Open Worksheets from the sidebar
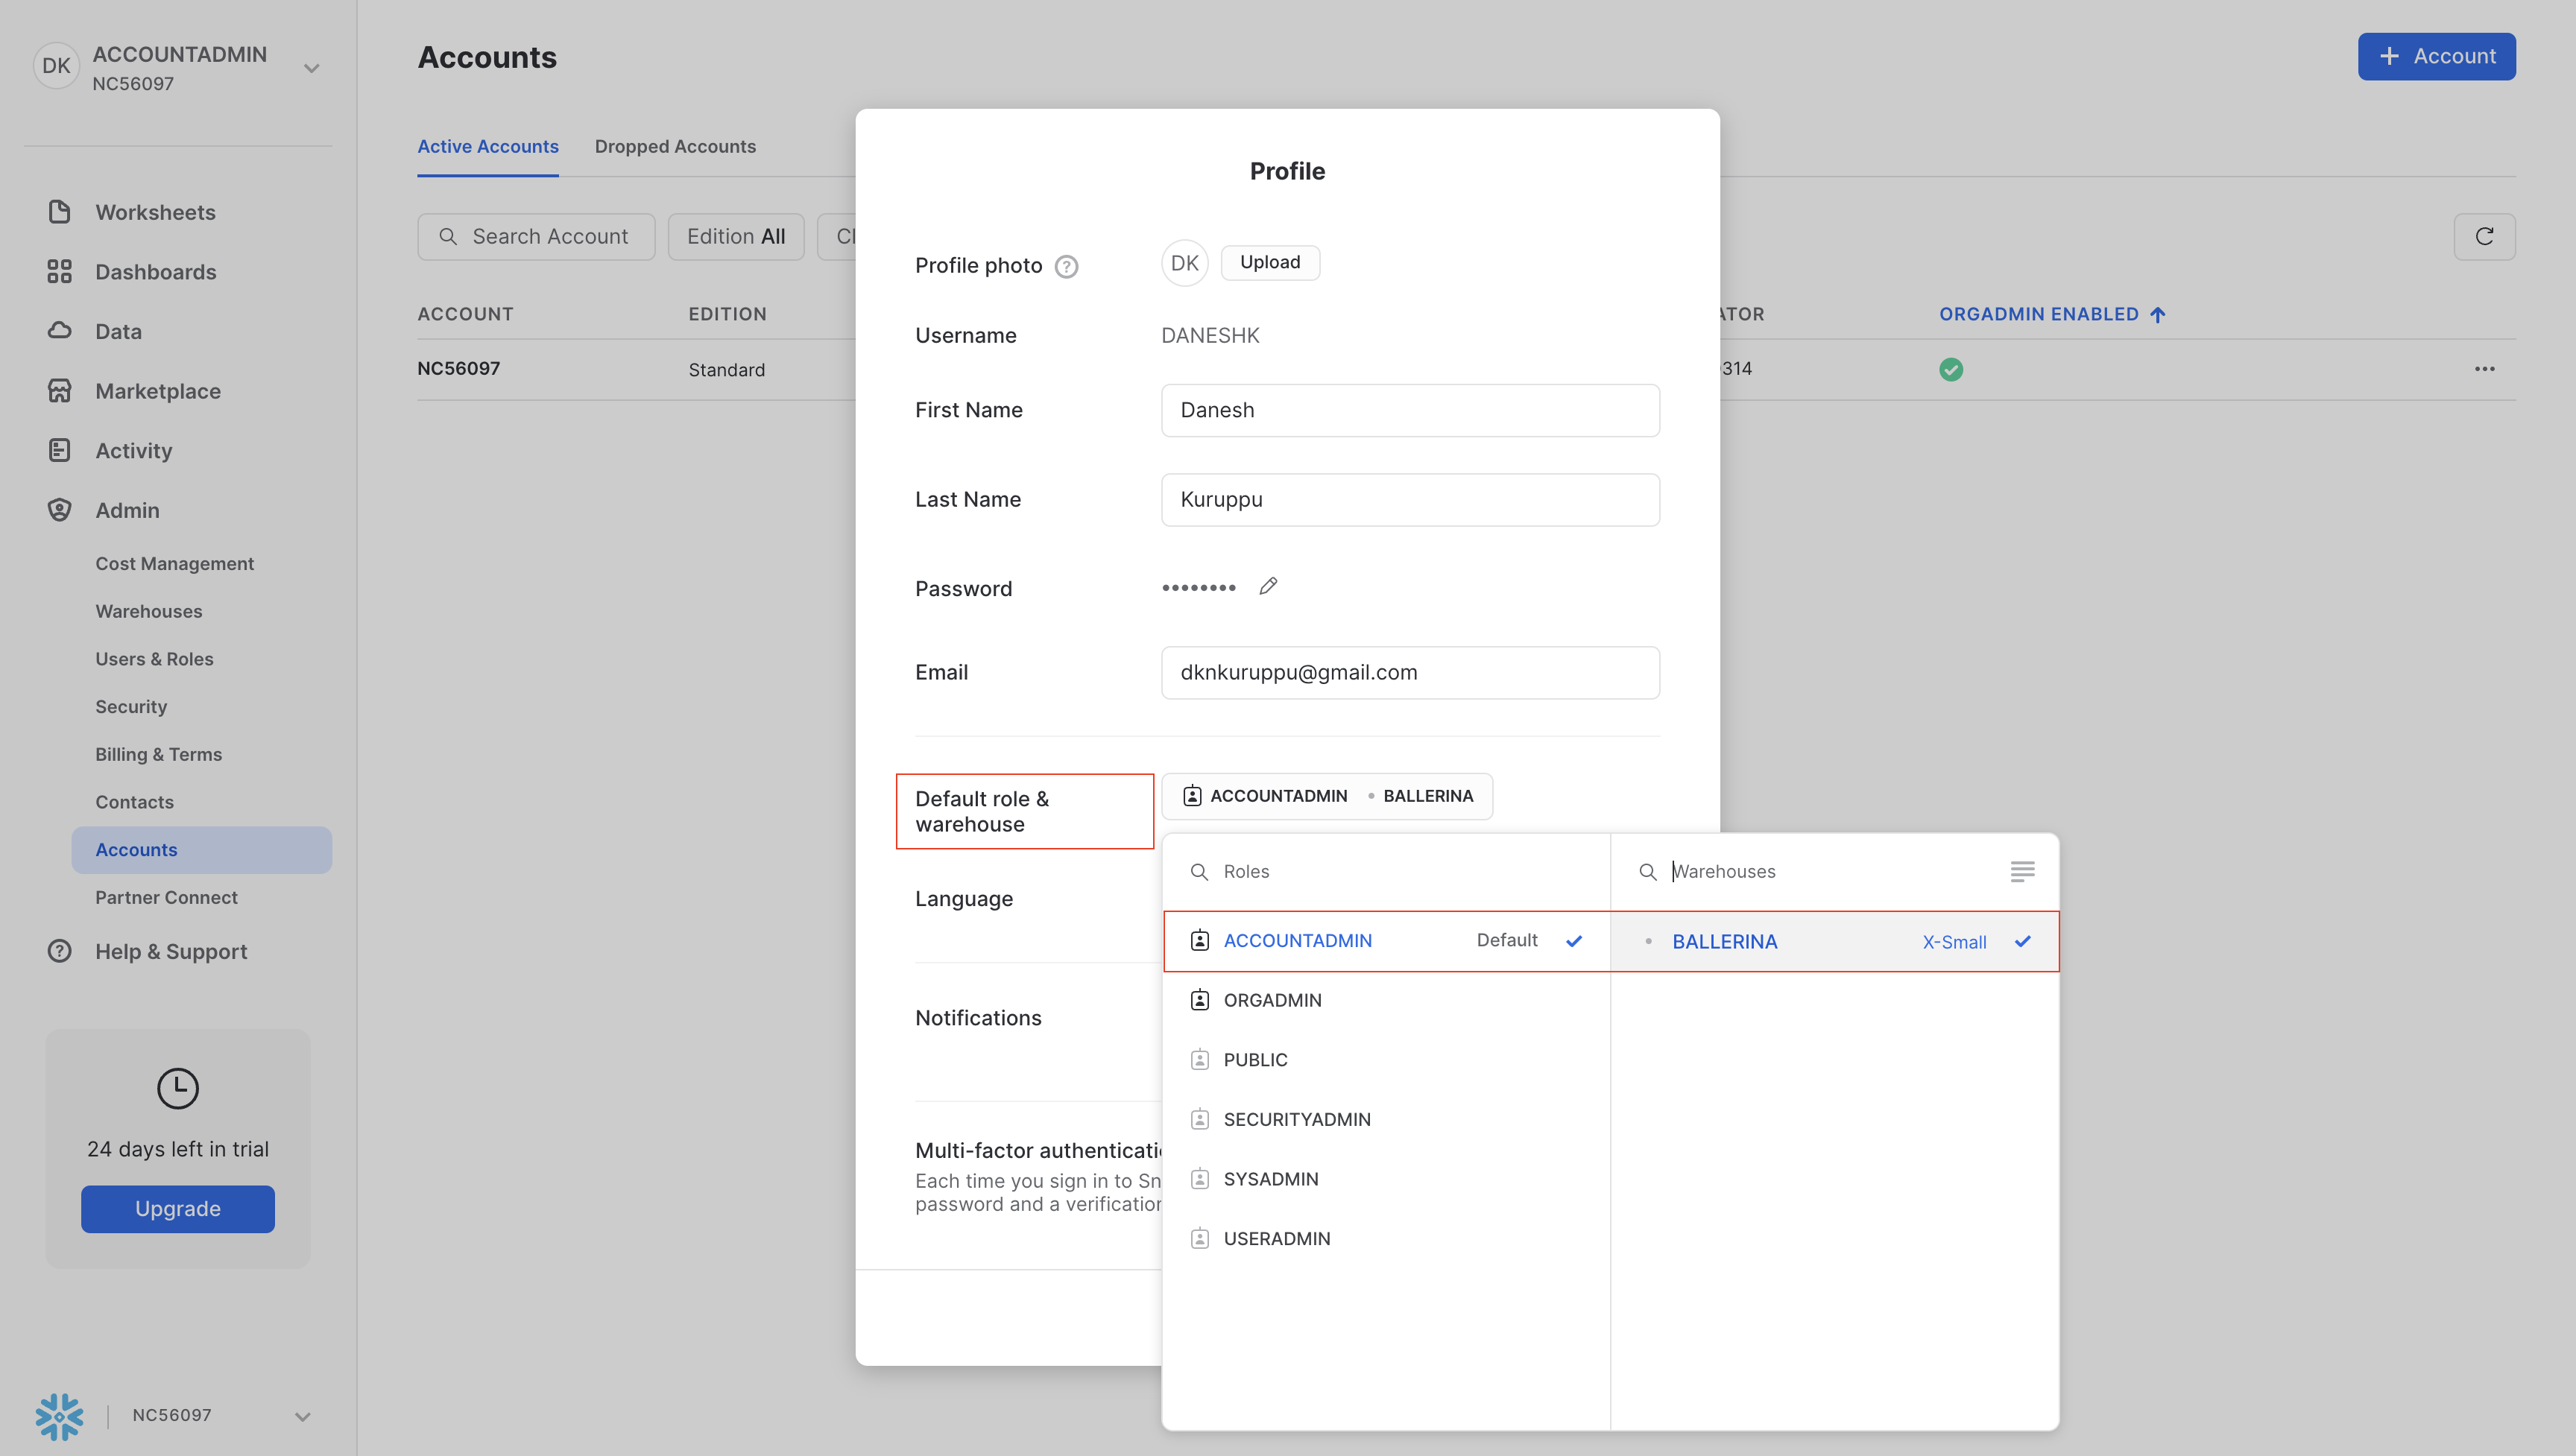 tap(155, 212)
